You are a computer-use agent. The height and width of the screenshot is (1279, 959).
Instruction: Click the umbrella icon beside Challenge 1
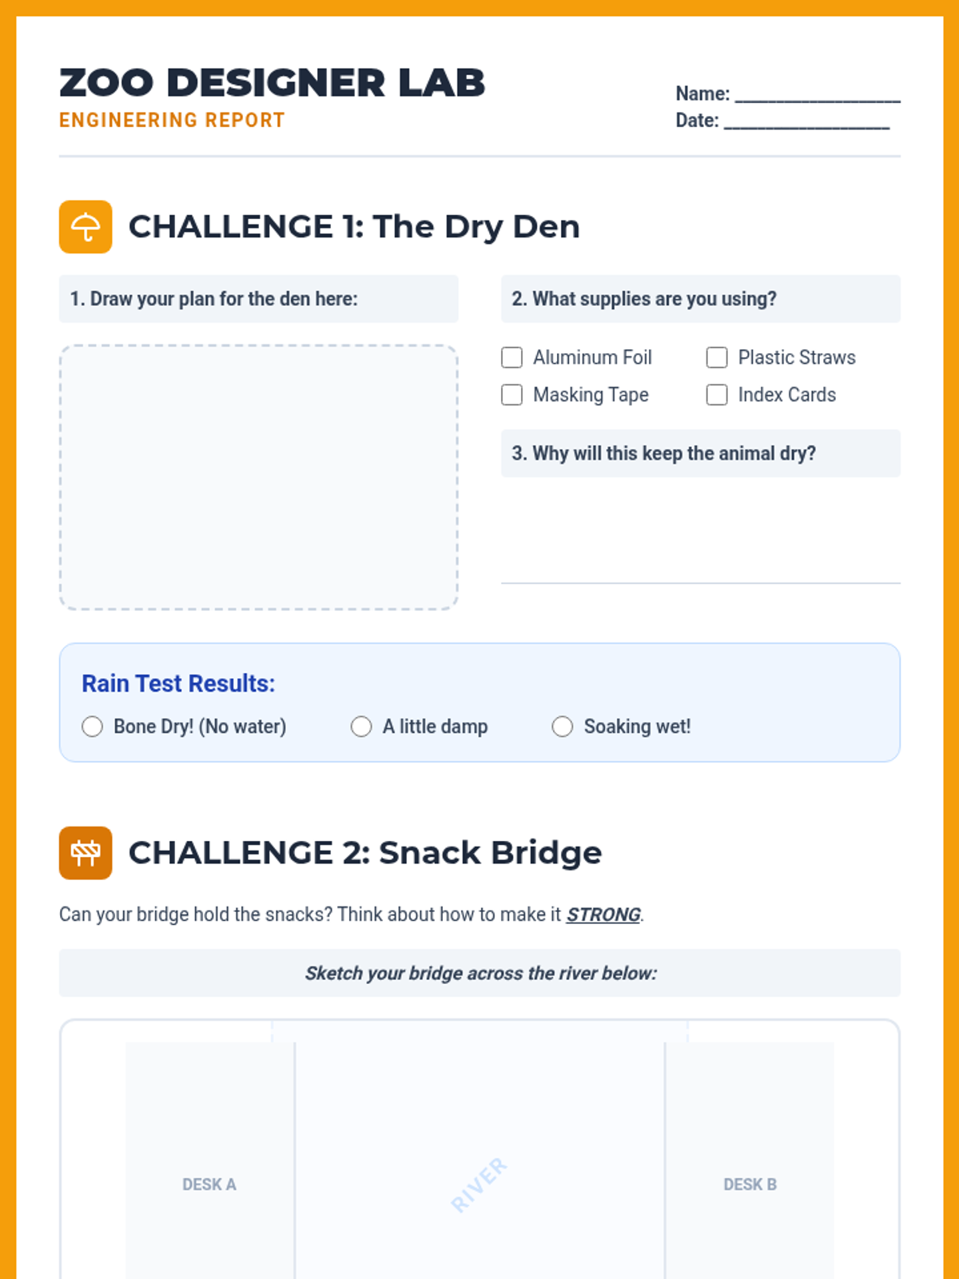[x=86, y=227]
